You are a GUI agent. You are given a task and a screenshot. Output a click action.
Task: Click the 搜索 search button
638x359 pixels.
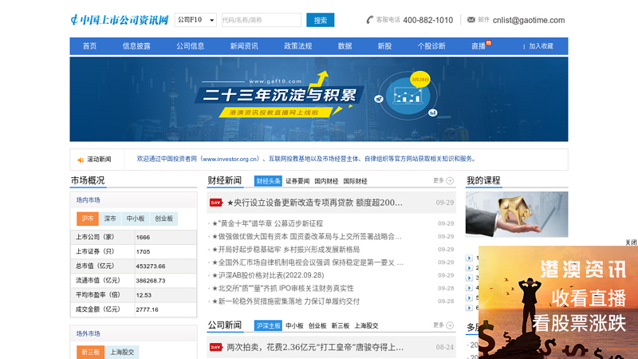pyautogui.click(x=321, y=20)
